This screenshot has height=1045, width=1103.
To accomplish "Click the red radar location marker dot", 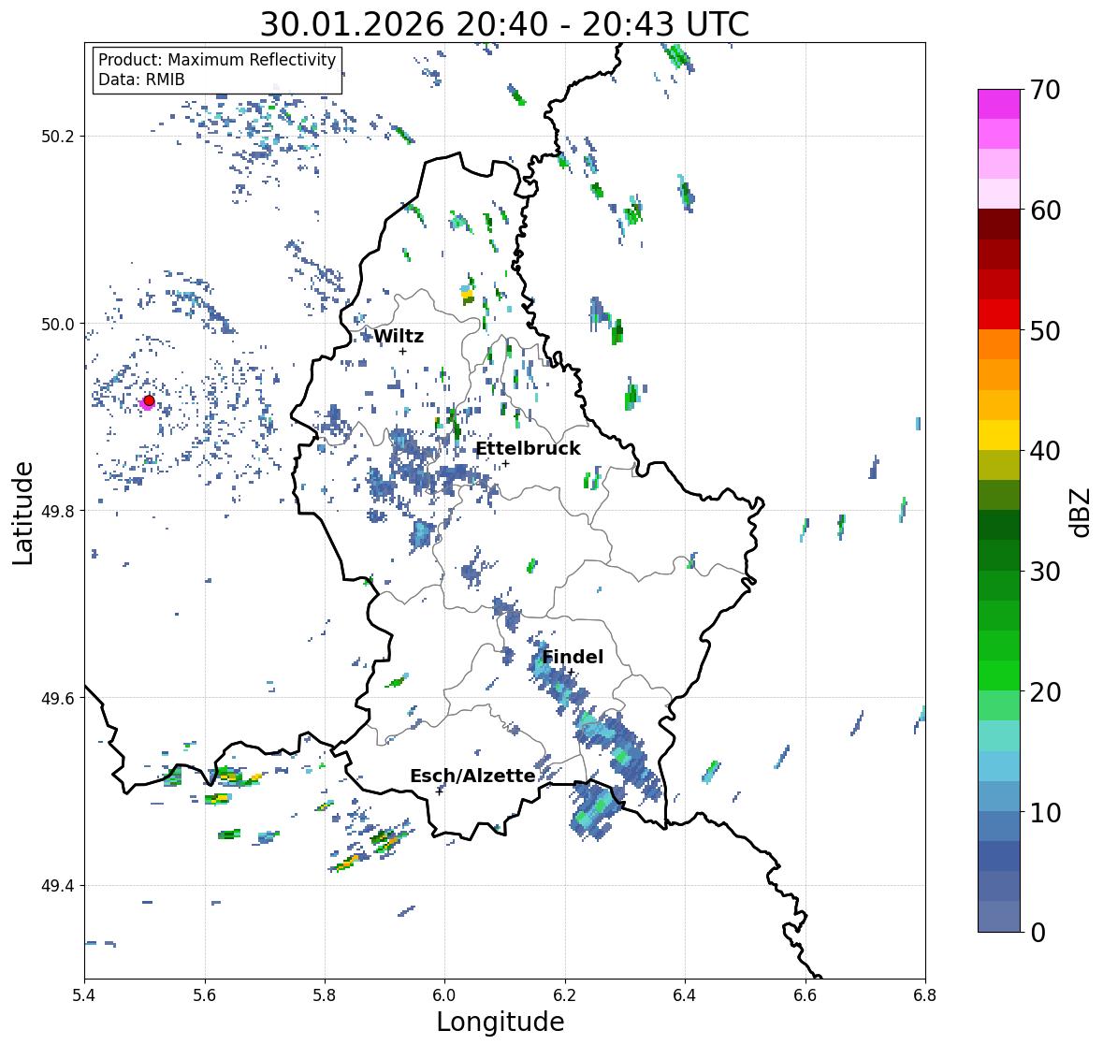I will click(149, 400).
